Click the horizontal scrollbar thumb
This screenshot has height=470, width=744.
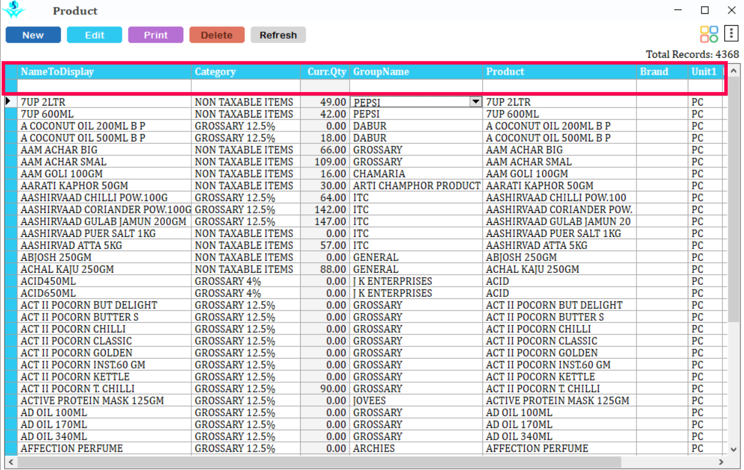click(x=319, y=462)
